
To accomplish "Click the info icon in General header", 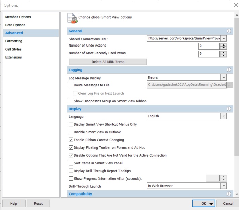I will click(229, 31).
